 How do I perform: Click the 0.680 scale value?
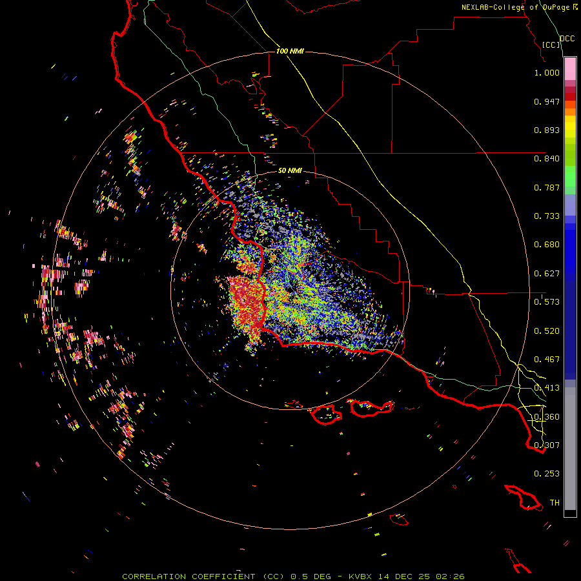click(547, 245)
